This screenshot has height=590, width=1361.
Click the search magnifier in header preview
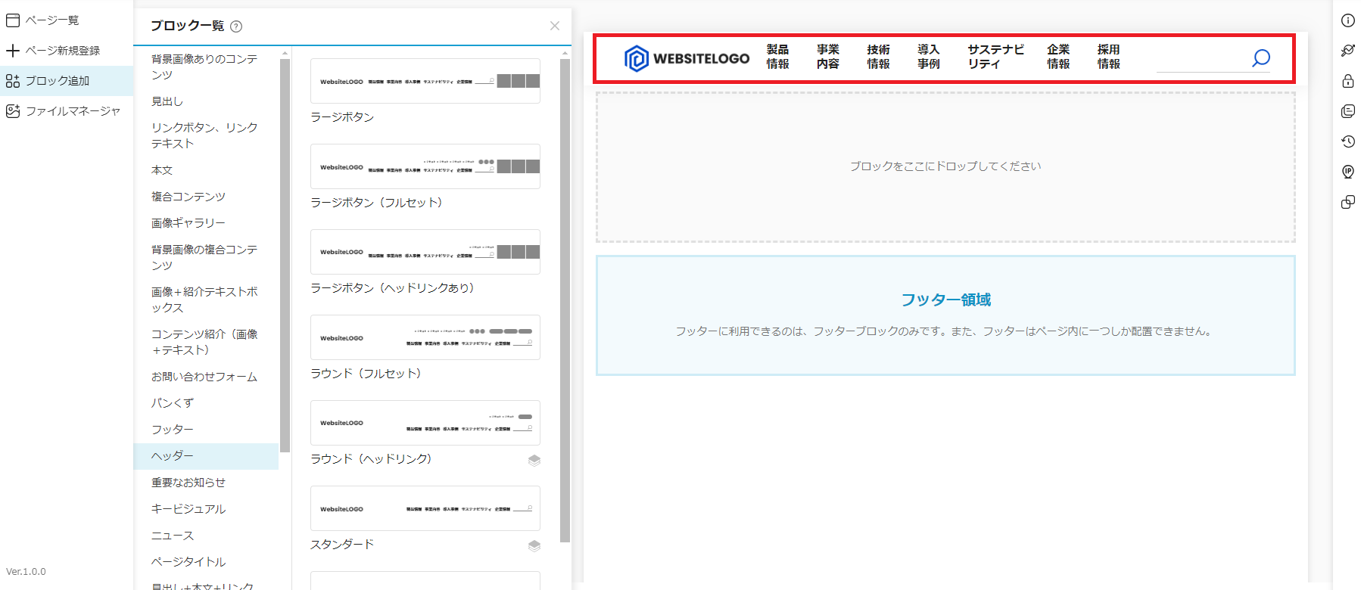coord(1261,57)
